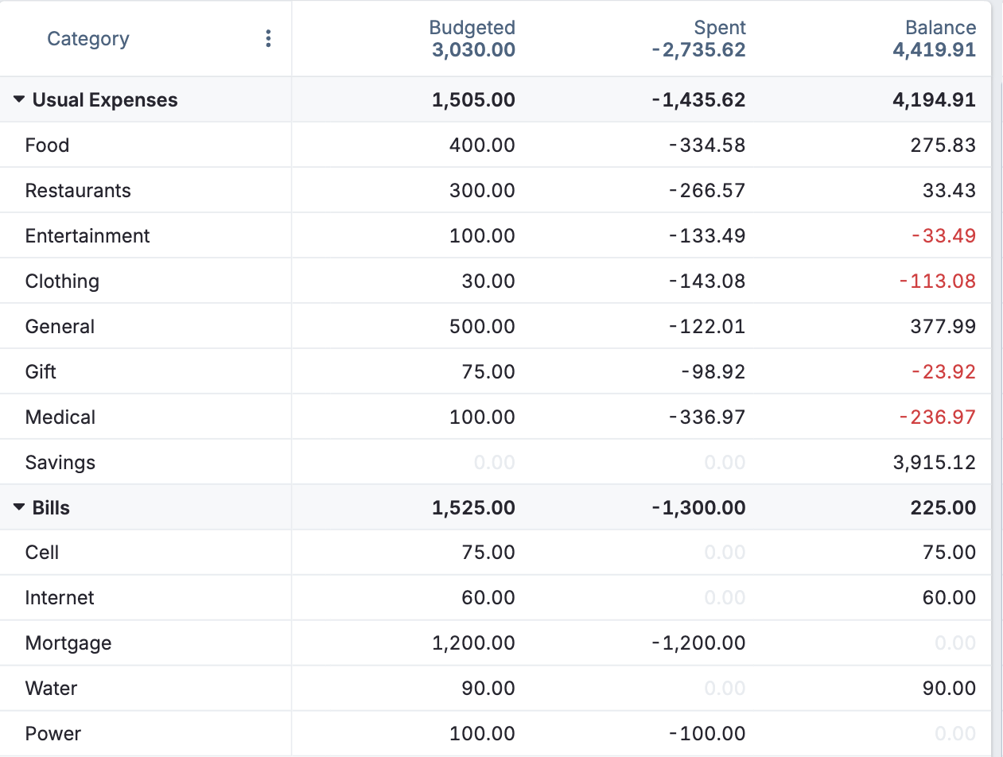Edit Internet budgeted amount 60.00
Viewport: 1003px width, 757px height.
click(x=488, y=598)
